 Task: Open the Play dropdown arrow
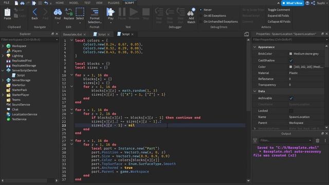point(111,23)
